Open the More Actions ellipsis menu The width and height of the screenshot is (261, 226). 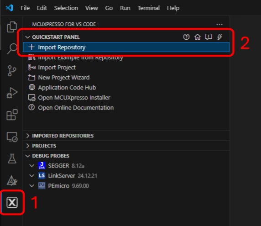coord(219,24)
